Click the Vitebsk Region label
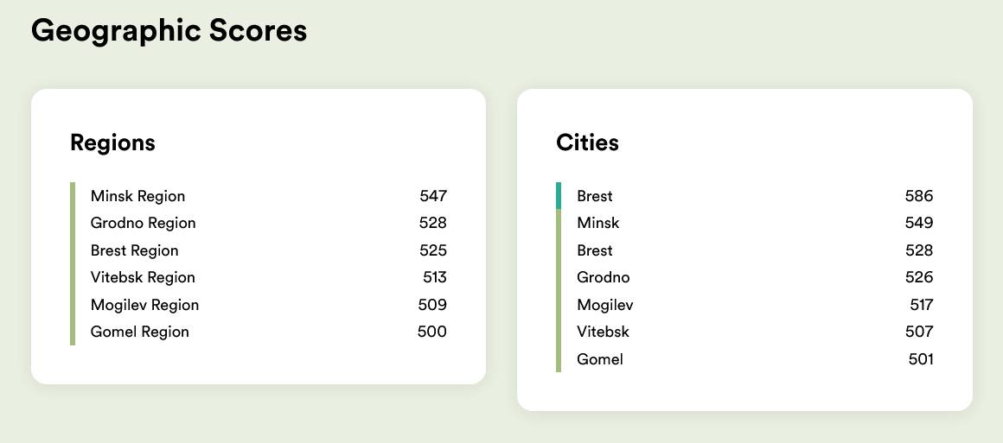This screenshot has width=1003, height=443. point(143,277)
